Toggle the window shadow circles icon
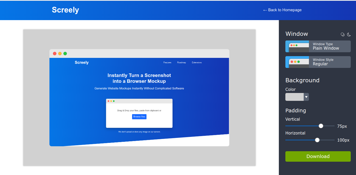 point(343,34)
